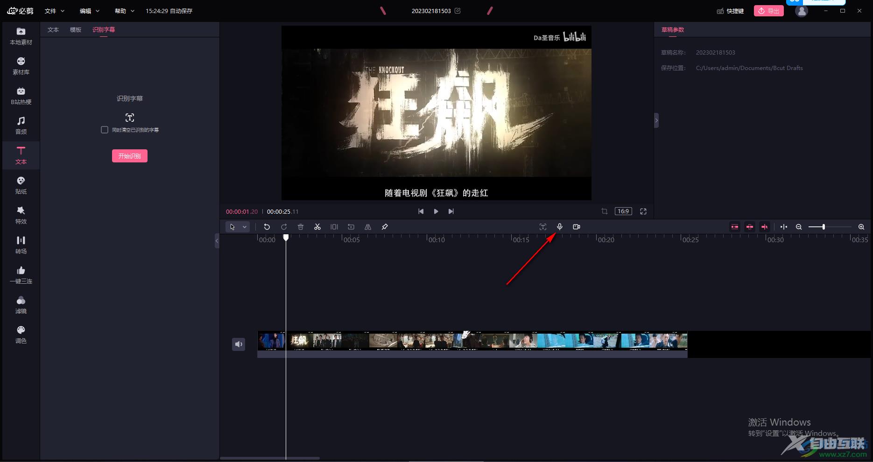Viewport: 873px width, 462px height.
Task: Switch to the 文本 tab
Action: [x=53, y=29]
